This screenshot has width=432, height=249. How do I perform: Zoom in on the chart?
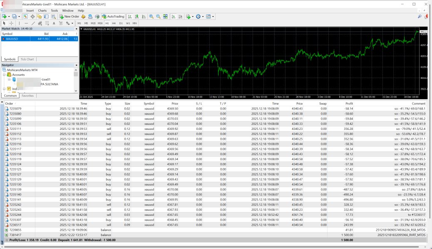tap(151, 17)
